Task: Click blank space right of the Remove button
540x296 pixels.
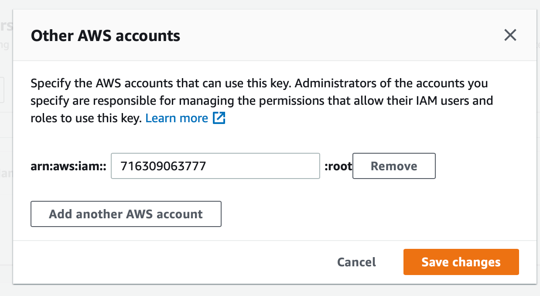Action: tap(484, 166)
